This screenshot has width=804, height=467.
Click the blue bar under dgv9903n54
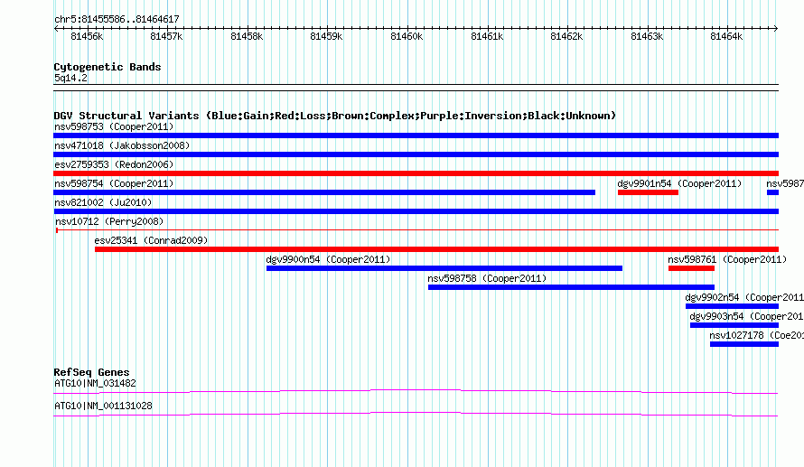(x=734, y=325)
